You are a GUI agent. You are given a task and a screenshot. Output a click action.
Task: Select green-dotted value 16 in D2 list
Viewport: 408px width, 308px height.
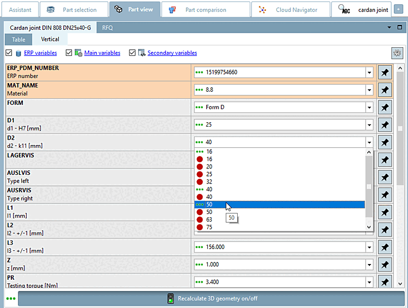(x=280, y=152)
